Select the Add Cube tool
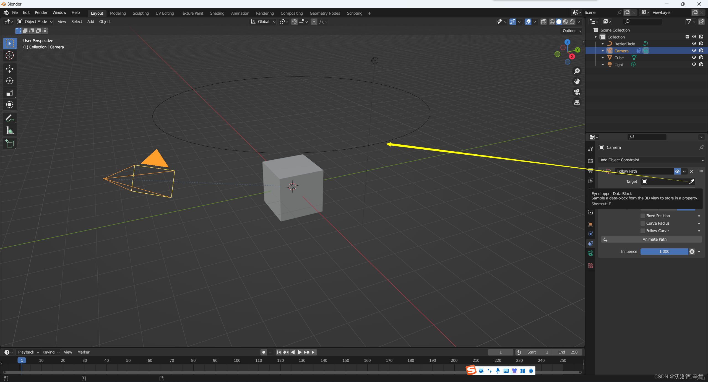This screenshot has height=382, width=708. coord(10,144)
